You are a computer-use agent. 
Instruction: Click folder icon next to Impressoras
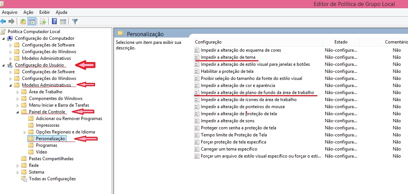[31, 125]
